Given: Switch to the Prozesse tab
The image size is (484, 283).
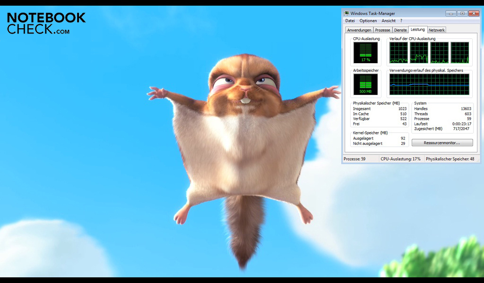Looking at the screenshot, I should tap(382, 30).
